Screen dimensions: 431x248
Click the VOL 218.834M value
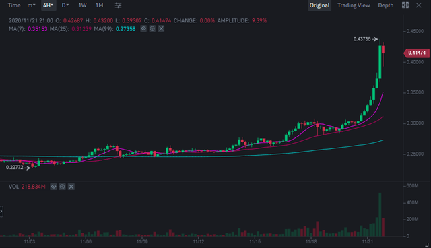[33, 187]
